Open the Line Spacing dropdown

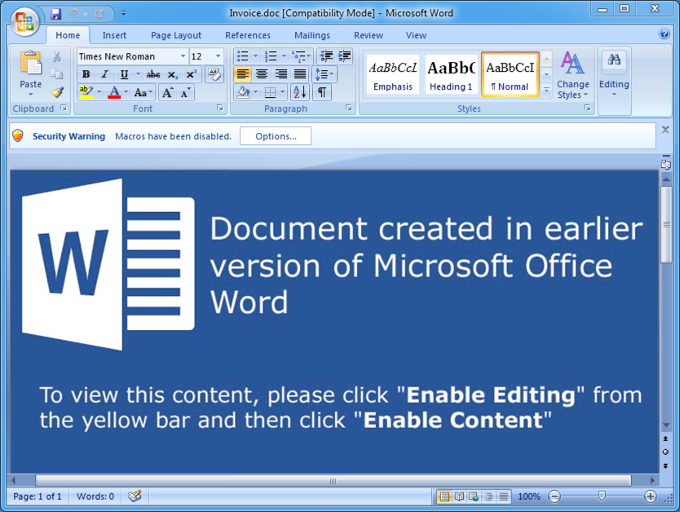point(324,74)
